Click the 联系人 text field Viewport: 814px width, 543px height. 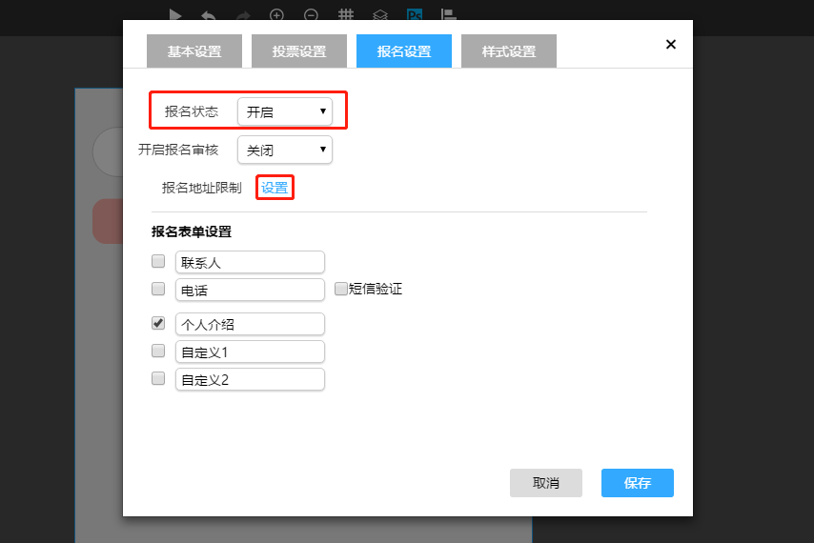(251, 262)
